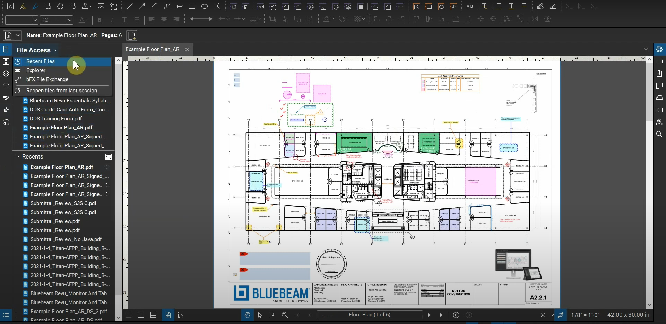This screenshot has height=324, width=666.
Task: Collapse the Recents section
Action: coord(18,156)
